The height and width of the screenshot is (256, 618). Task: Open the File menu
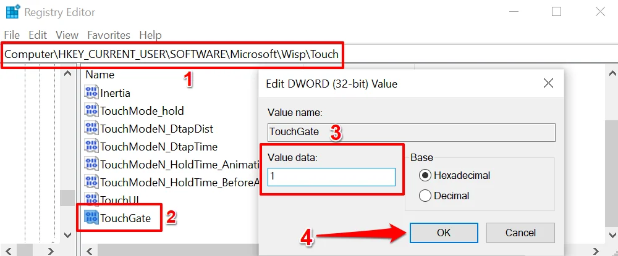click(x=12, y=35)
